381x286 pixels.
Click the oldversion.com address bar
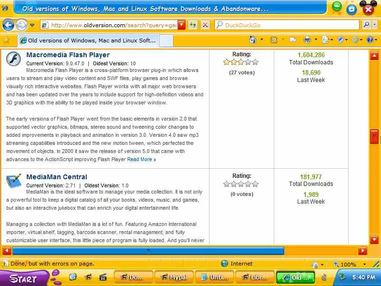109,25
